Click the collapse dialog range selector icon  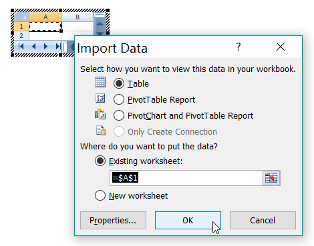271,178
